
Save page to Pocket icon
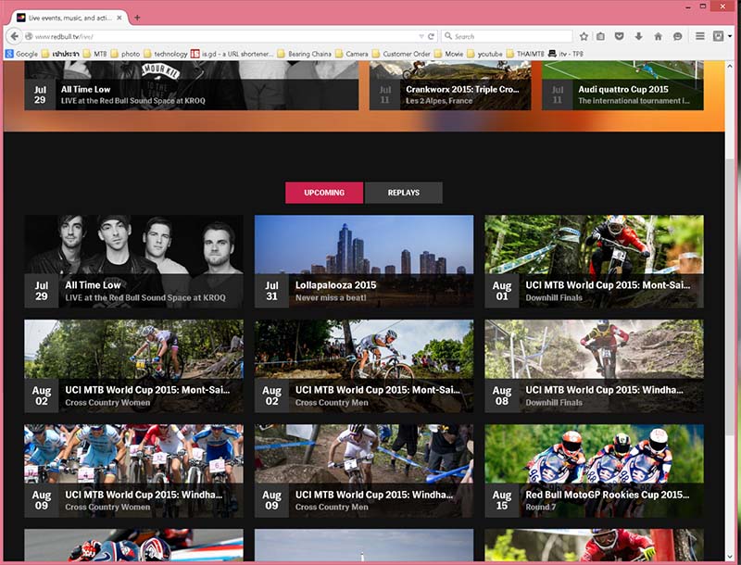point(619,36)
